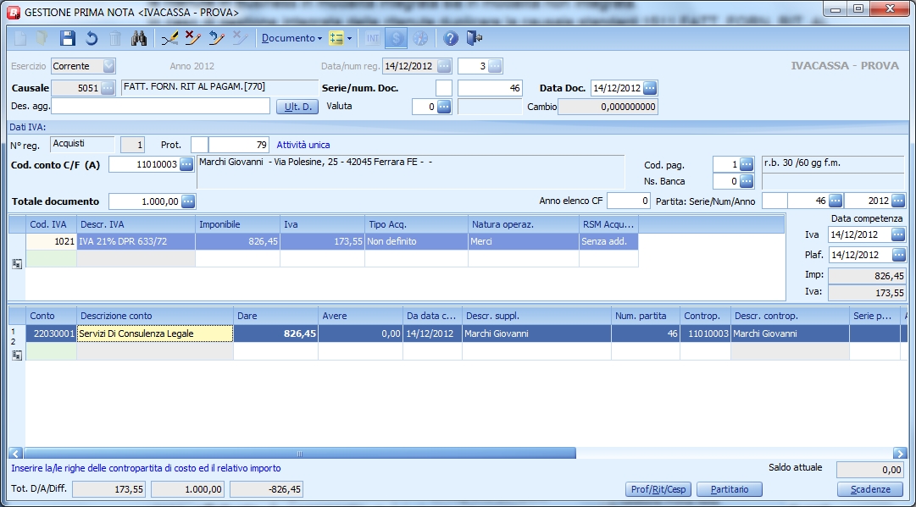Open the Partita year 2012 lookup button
This screenshot has width=916, height=507.
[898, 201]
